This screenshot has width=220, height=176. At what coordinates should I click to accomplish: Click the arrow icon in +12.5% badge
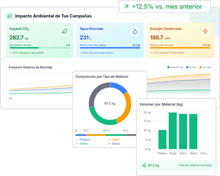(x=127, y=6)
